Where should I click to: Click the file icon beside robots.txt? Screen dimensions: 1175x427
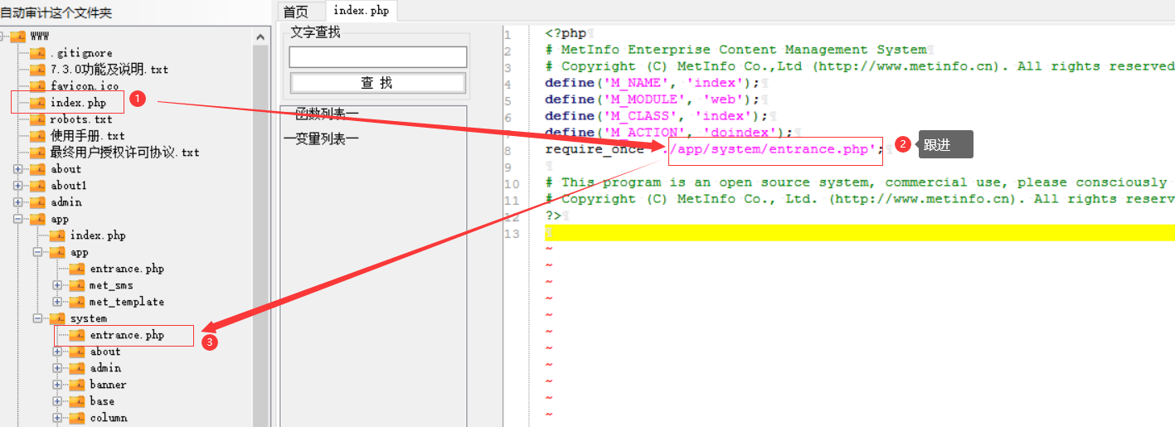click(37, 119)
